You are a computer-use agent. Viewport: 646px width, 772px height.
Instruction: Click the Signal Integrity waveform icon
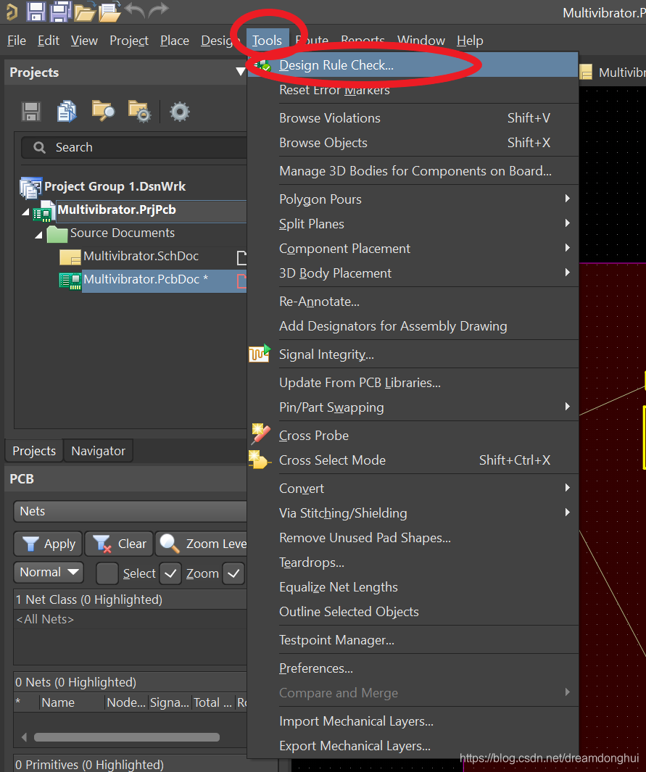[260, 354]
